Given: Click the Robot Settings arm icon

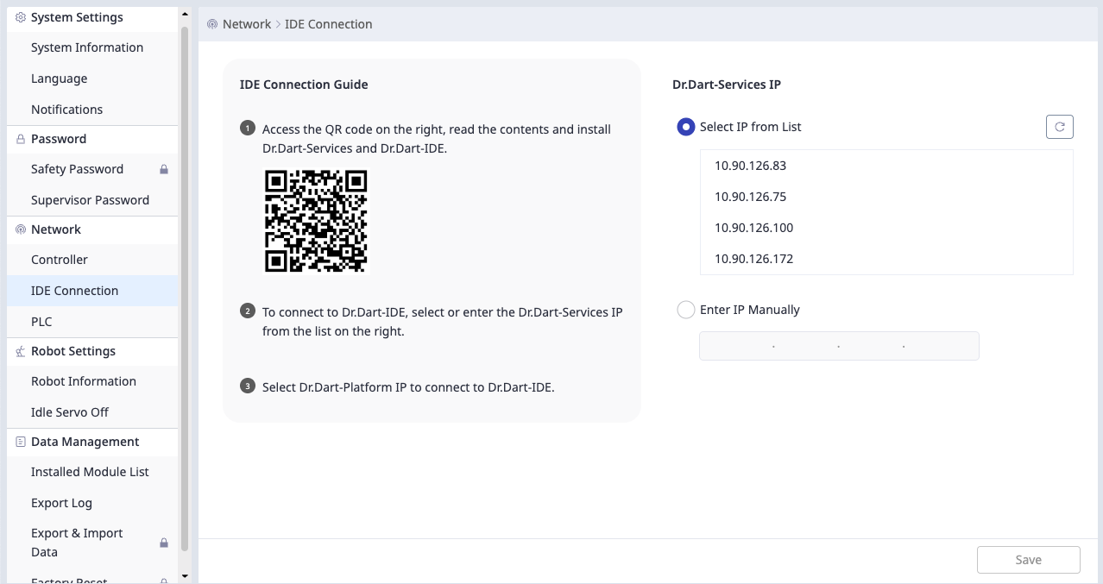Looking at the screenshot, I should point(21,351).
